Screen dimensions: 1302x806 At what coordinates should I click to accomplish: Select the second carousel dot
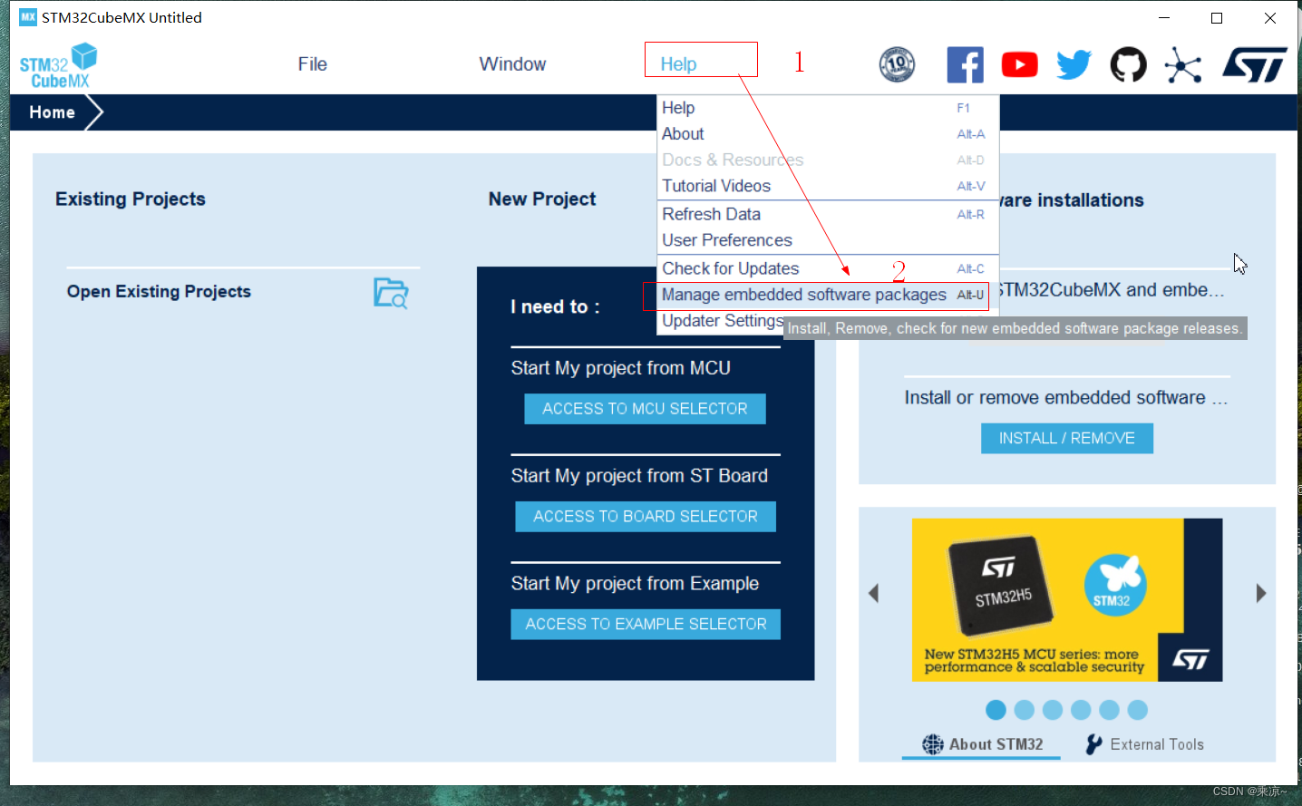click(x=1025, y=710)
